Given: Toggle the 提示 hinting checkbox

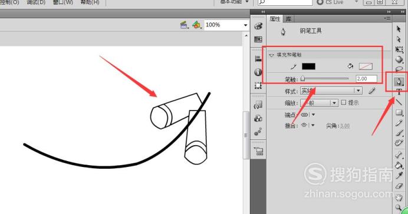Looking at the screenshot, I should (344, 102).
